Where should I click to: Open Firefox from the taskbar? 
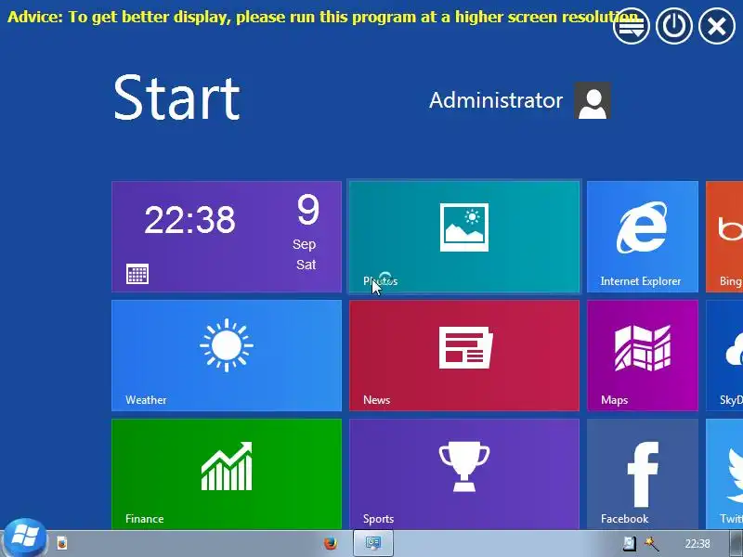[331, 543]
